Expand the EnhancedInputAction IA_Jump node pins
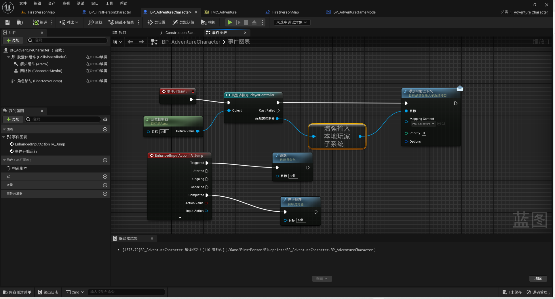555x299 pixels. (x=180, y=218)
